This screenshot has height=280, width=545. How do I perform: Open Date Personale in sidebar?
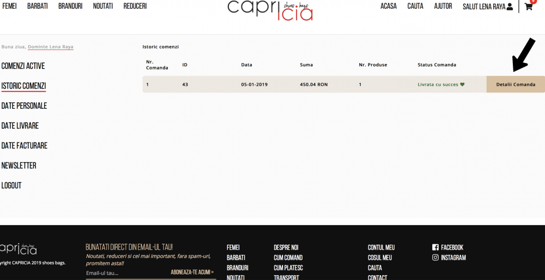24,106
